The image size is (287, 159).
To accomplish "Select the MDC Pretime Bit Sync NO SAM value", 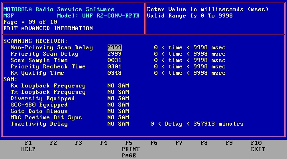I will [x=118, y=117].
